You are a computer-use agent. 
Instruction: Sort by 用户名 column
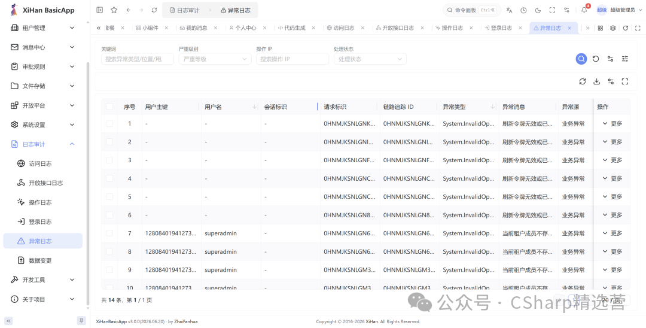coord(254,107)
